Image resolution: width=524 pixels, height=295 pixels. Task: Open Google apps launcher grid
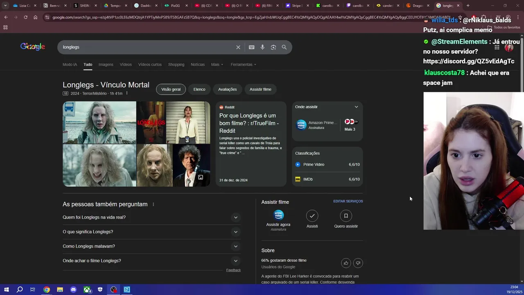point(497,47)
